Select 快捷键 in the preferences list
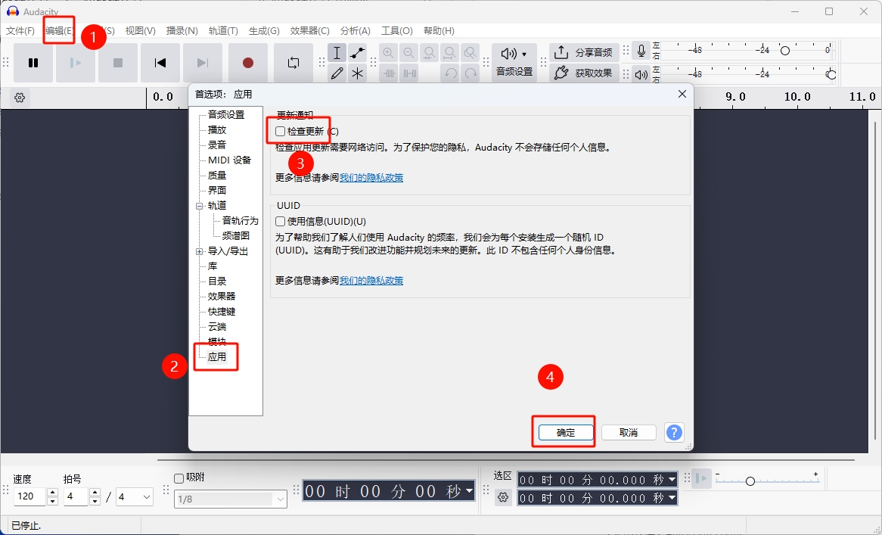 tap(220, 311)
